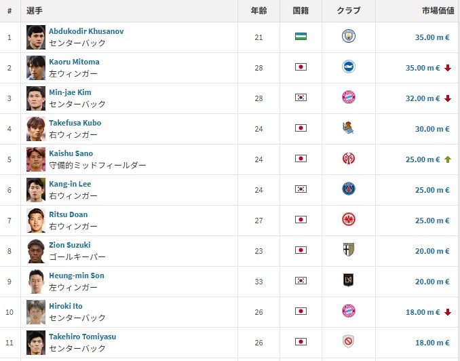Click Heung-min Son player photo thumbnail
The image size is (460, 361).
(x=36, y=281)
